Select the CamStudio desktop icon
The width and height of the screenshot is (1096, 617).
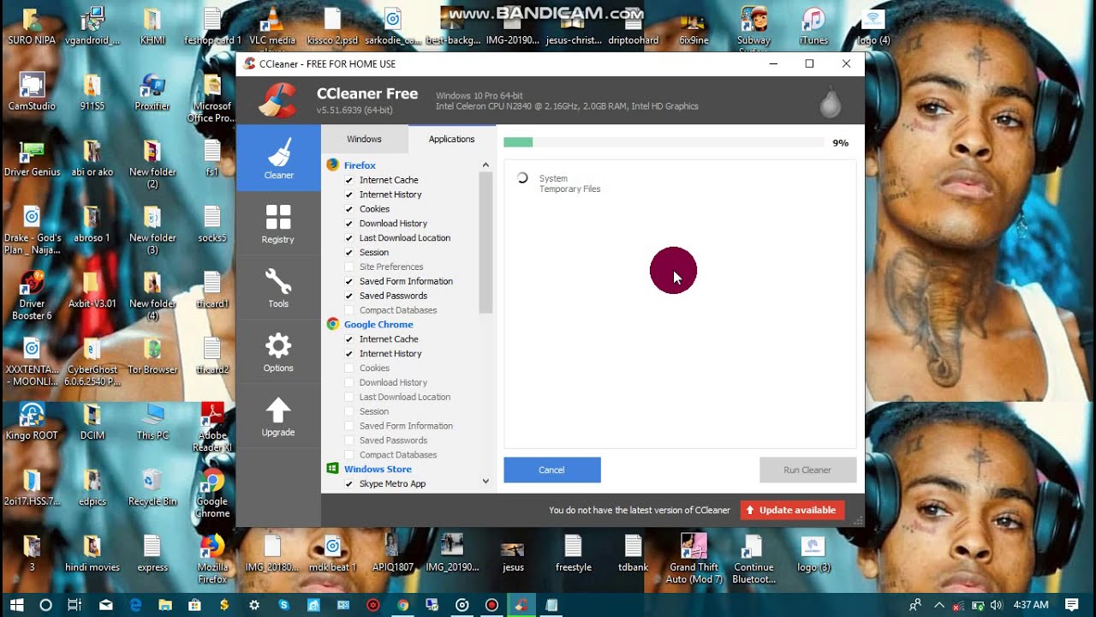click(x=32, y=93)
